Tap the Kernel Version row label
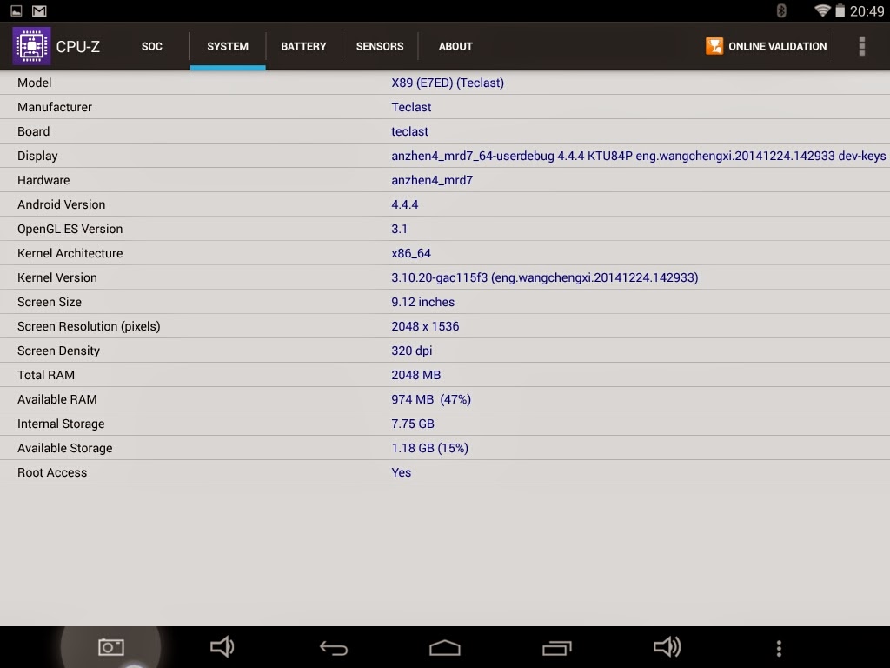This screenshot has width=890, height=668. [56, 277]
